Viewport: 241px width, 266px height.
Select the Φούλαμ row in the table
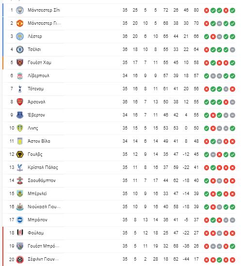(x=119, y=233)
